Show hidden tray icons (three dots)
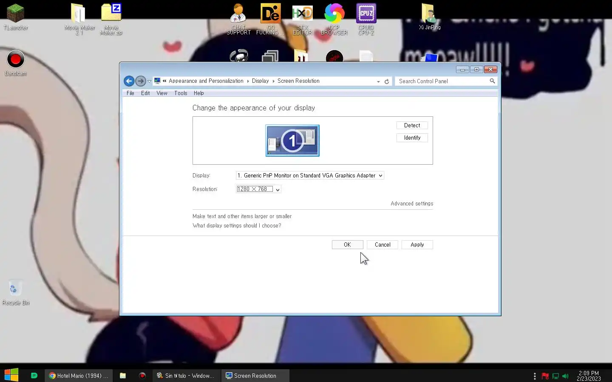This screenshot has height=382, width=612. coord(535,376)
